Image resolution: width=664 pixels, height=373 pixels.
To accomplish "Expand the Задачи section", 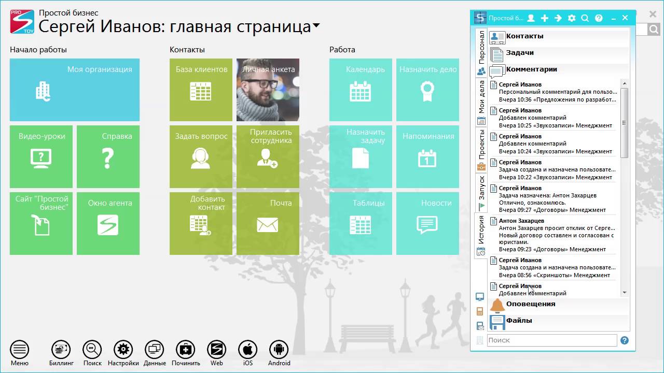I will (x=558, y=53).
